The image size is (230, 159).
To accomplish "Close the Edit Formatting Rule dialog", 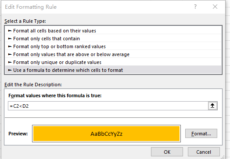I will [x=215, y=7].
